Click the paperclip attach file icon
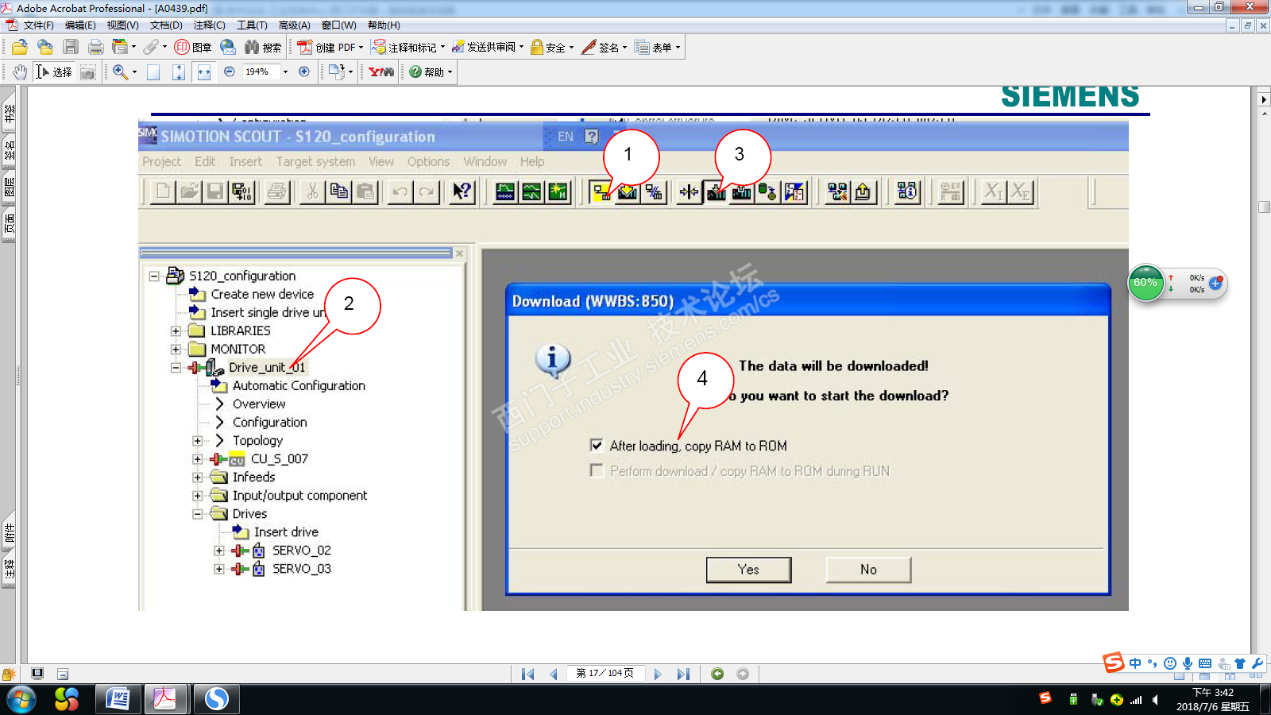The image size is (1271, 715). [x=151, y=48]
